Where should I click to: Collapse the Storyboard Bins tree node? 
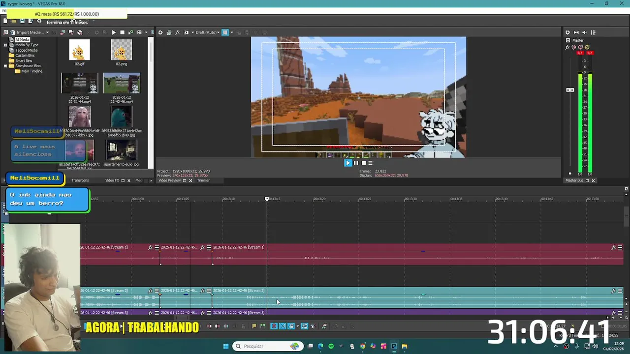(x=5, y=66)
